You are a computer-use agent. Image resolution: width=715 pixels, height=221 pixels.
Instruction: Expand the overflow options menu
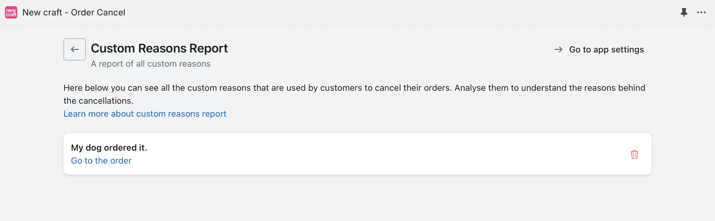[x=701, y=12]
